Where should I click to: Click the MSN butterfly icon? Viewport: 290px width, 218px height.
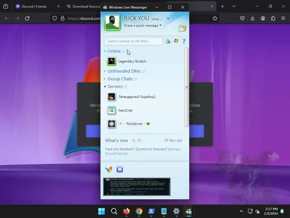108,169
